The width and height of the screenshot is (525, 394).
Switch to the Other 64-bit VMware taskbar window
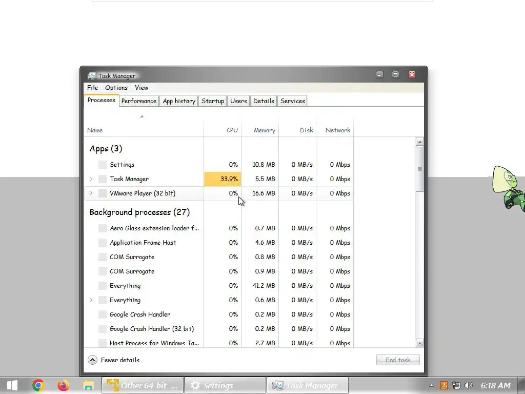tap(143, 385)
